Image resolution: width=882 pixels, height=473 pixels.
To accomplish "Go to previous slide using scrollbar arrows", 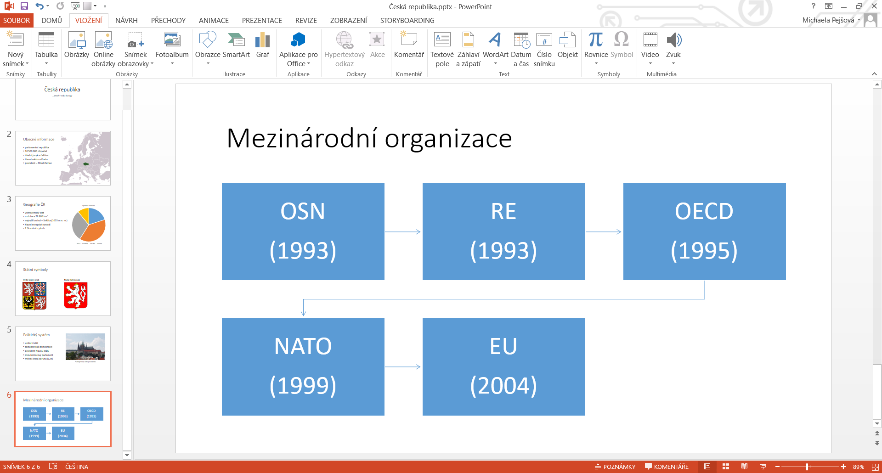I will pos(877,433).
